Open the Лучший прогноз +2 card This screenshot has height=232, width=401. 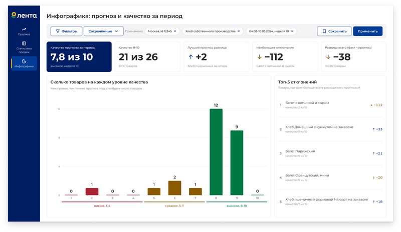(x=216, y=56)
